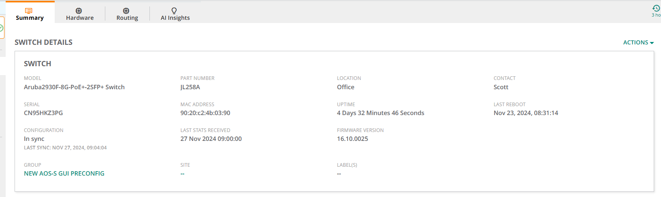Click the part number JL258A
661x197 pixels.
[190, 87]
